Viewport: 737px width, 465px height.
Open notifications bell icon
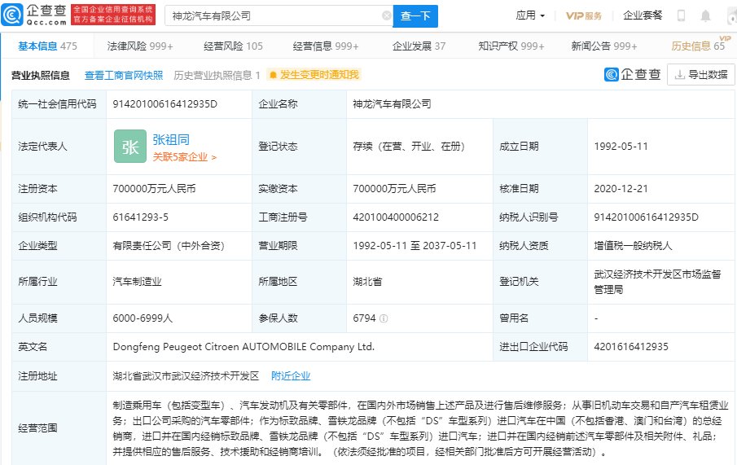[x=705, y=16]
